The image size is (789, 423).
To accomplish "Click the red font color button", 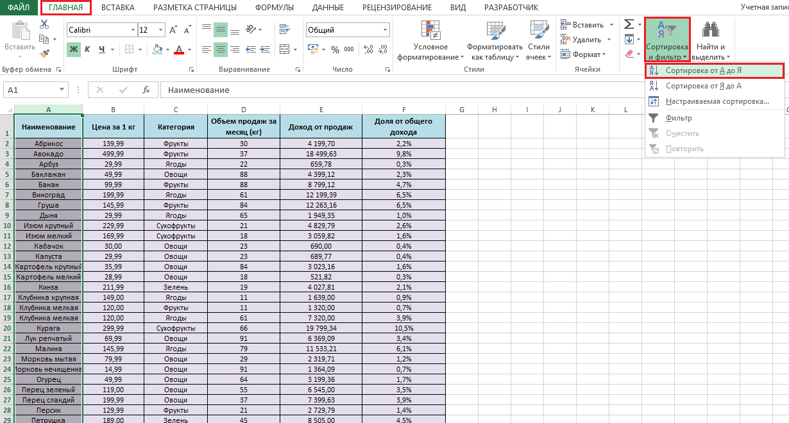I will pos(179,49).
